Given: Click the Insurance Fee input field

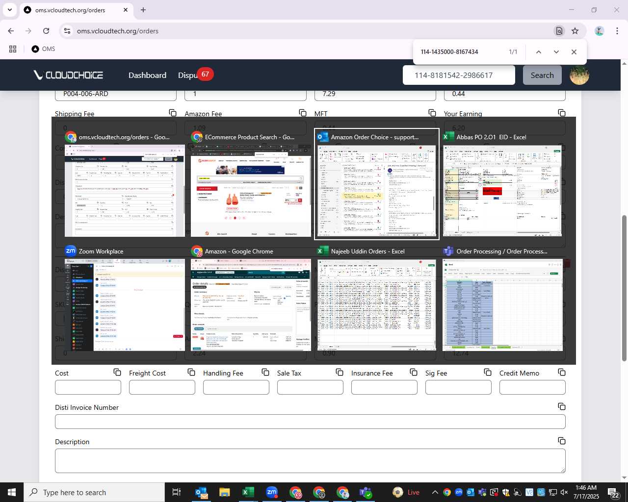Looking at the screenshot, I should 384,387.
